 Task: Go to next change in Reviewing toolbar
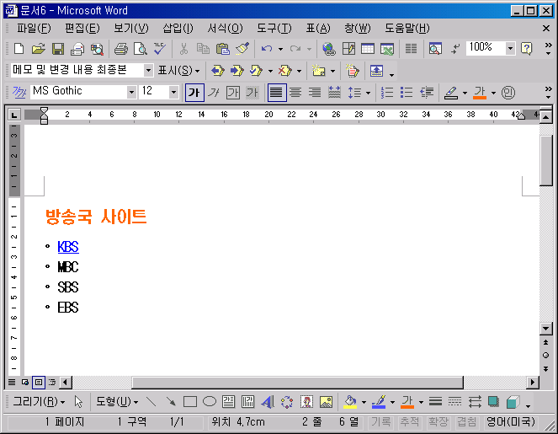coord(237,71)
